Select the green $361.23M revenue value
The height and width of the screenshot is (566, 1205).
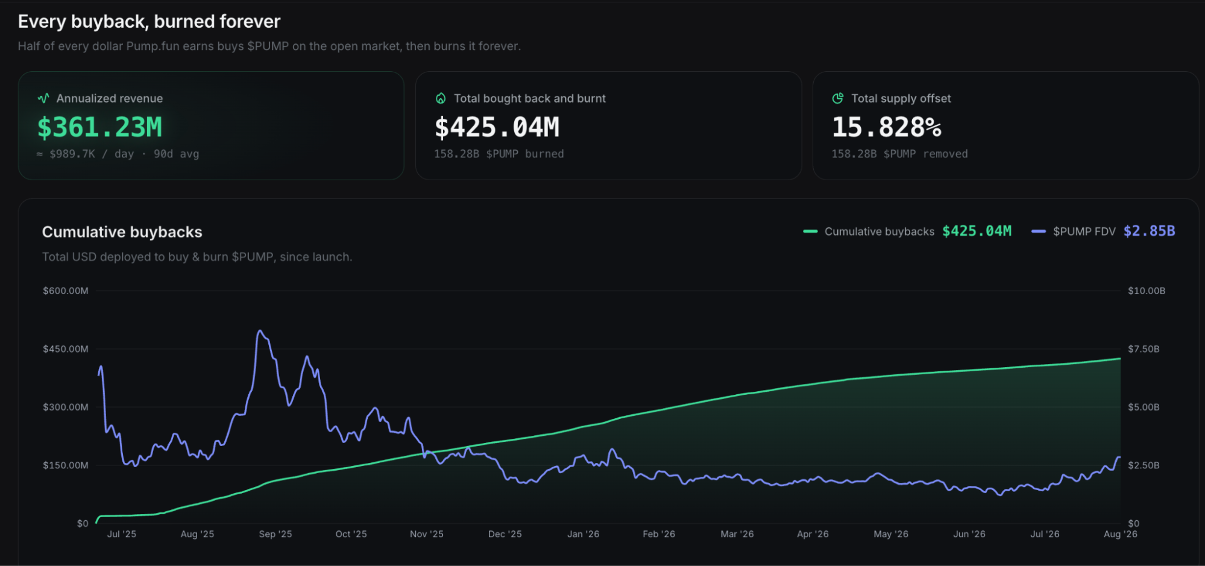99,127
